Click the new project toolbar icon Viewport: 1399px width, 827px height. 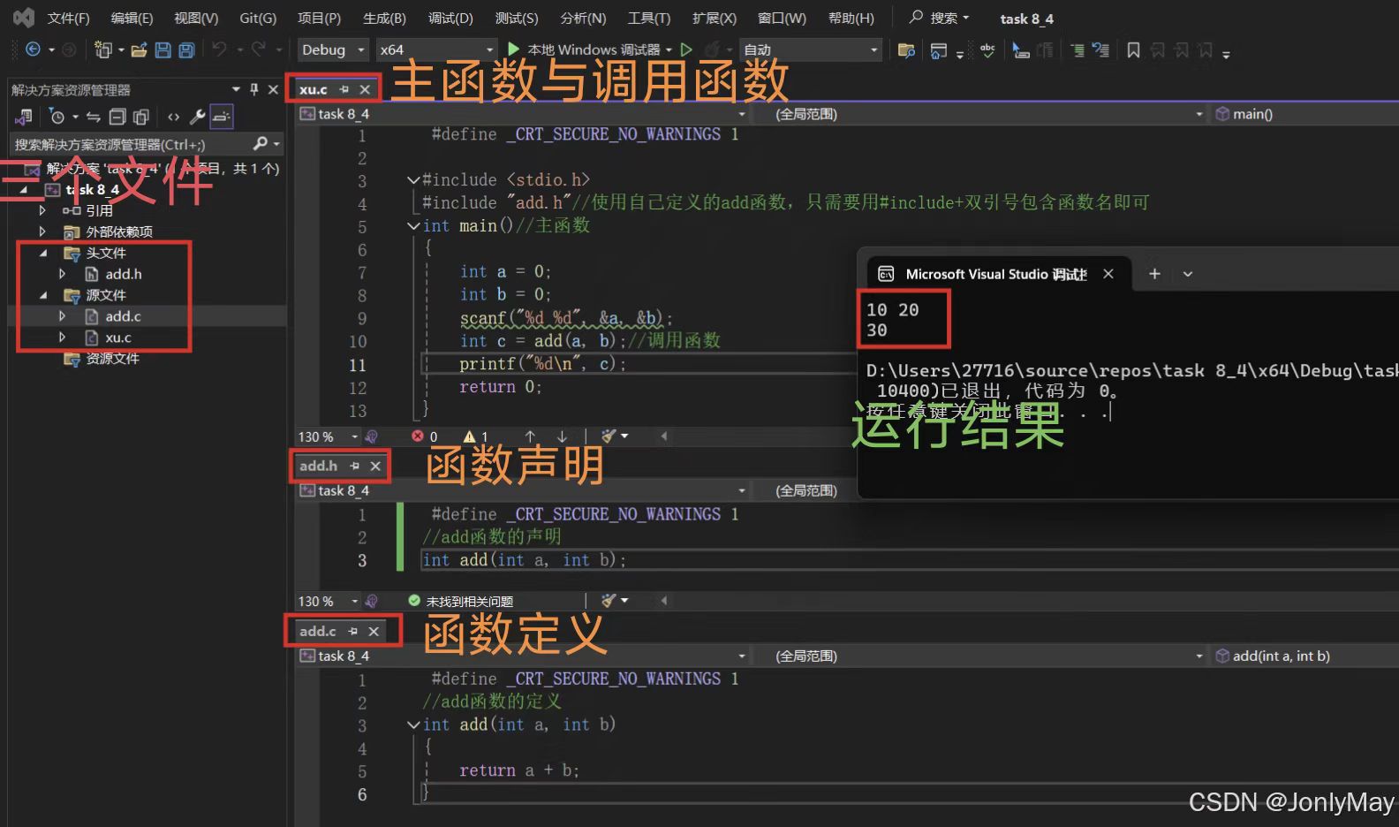tap(103, 49)
